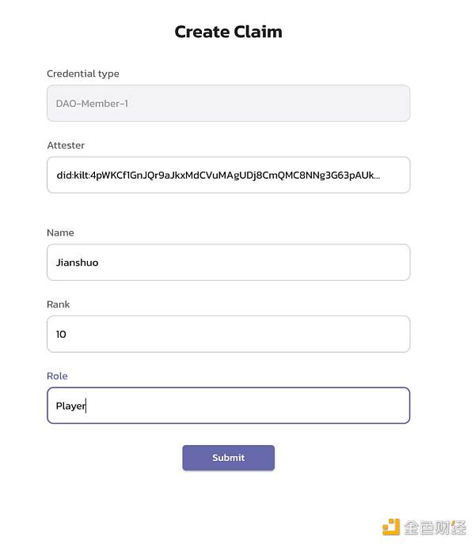Click the Attester field label
475x544 pixels.
pos(66,145)
